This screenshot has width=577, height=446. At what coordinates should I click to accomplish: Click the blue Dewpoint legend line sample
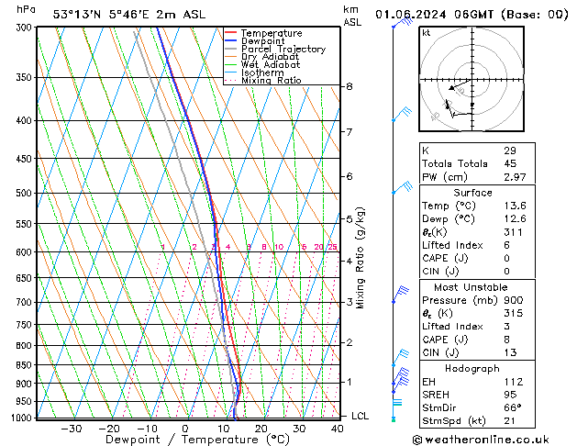[x=230, y=40]
